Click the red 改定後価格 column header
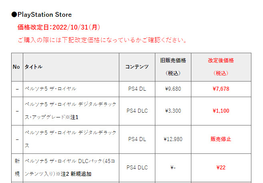 pyautogui.click(x=221, y=61)
